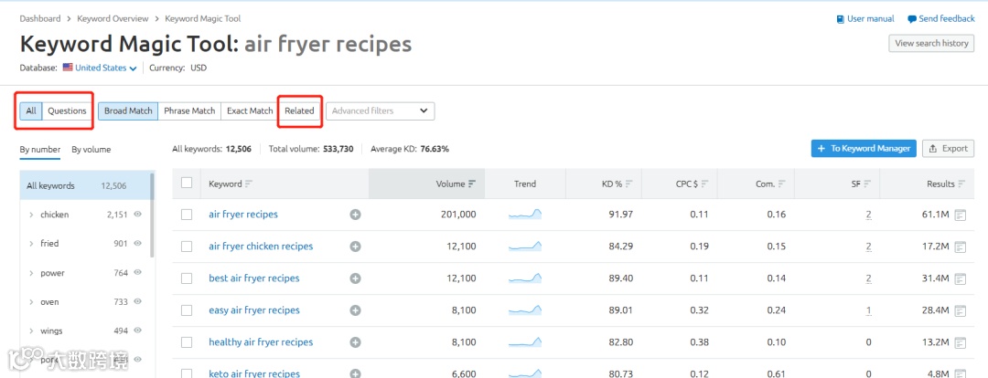Open the best air fryer recipes keyword
The image size is (988, 378).
[x=254, y=278]
